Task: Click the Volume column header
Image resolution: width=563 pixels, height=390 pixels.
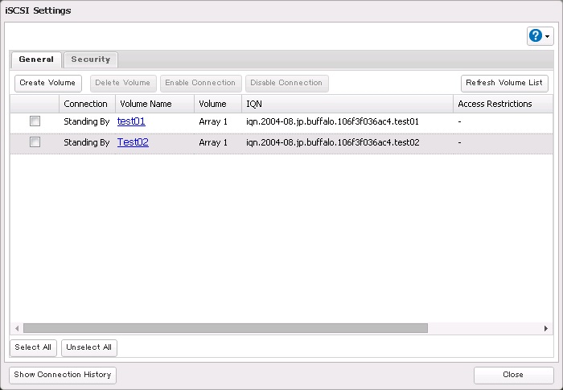Action: tap(218, 104)
